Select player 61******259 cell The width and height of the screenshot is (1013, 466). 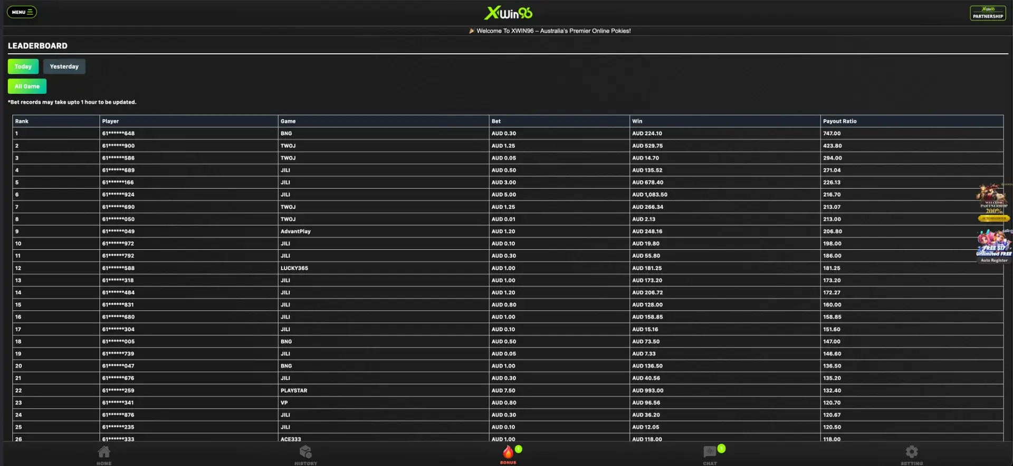coord(189,390)
